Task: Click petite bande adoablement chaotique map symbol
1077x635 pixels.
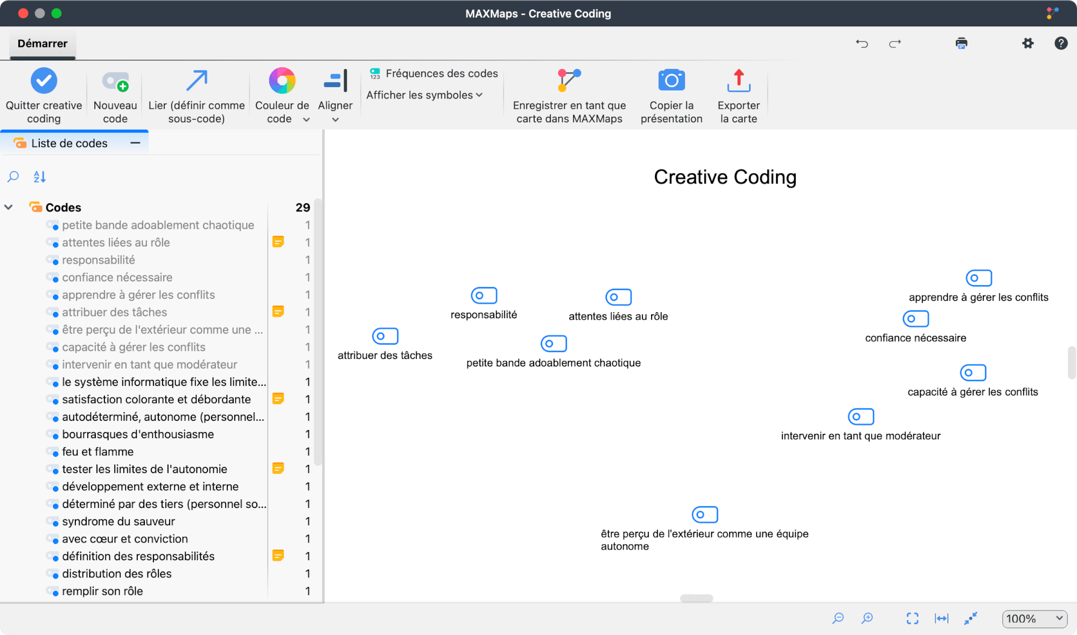Action: [x=554, y=343]
